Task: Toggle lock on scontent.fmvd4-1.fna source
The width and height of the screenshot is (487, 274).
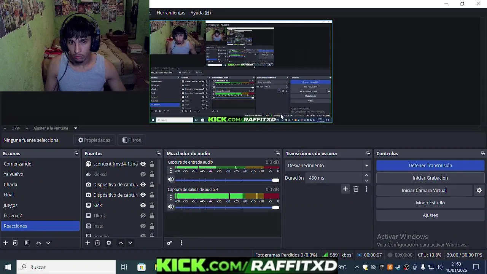Action: [x=152, y=164]
